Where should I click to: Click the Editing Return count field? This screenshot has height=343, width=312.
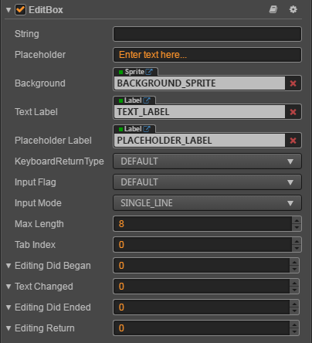[202, 328]
